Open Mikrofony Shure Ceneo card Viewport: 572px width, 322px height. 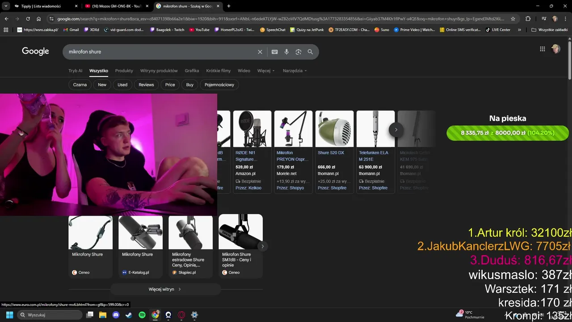point(90,246)
